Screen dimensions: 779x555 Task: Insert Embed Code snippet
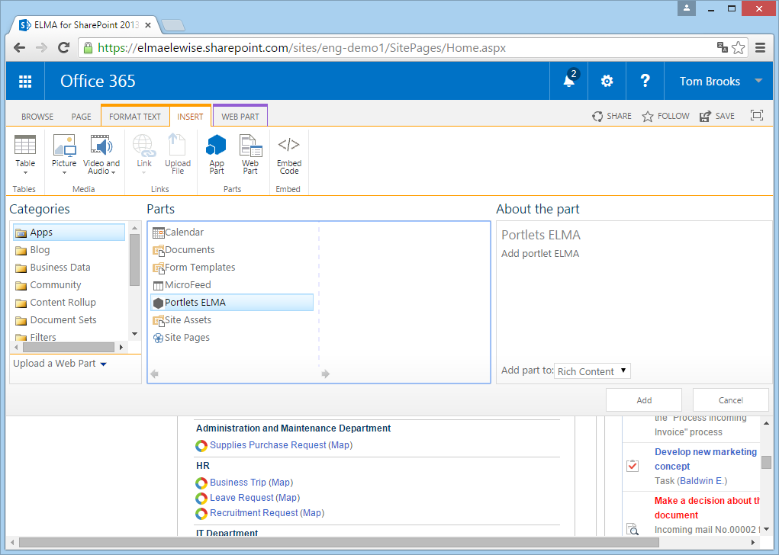point(289,155)
